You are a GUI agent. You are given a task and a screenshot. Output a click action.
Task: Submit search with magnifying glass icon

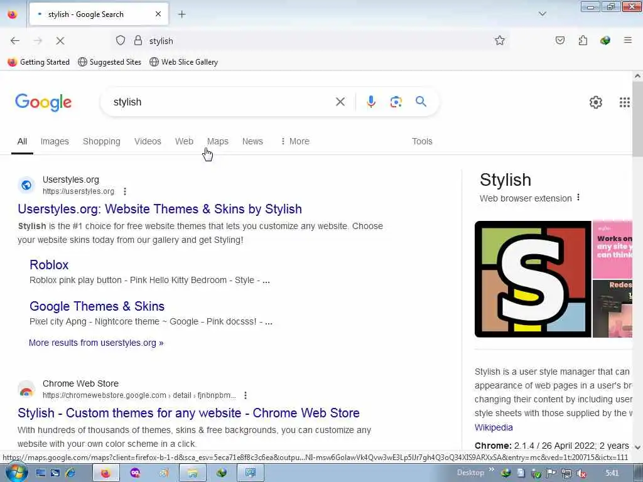point(421,102)
